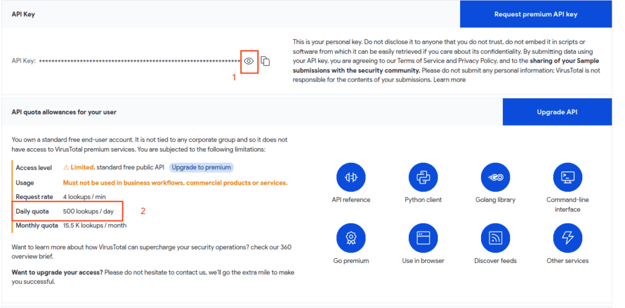Click the Go premium badge icon
Image resolution: width=625 pixels, height=308 pixels.
tap(351, 238)
